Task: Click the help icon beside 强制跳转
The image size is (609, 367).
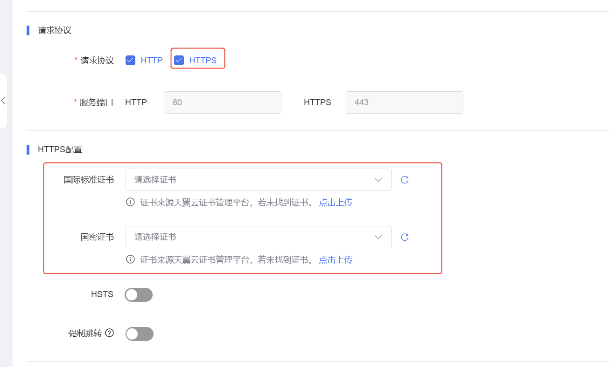Action: 110,333
